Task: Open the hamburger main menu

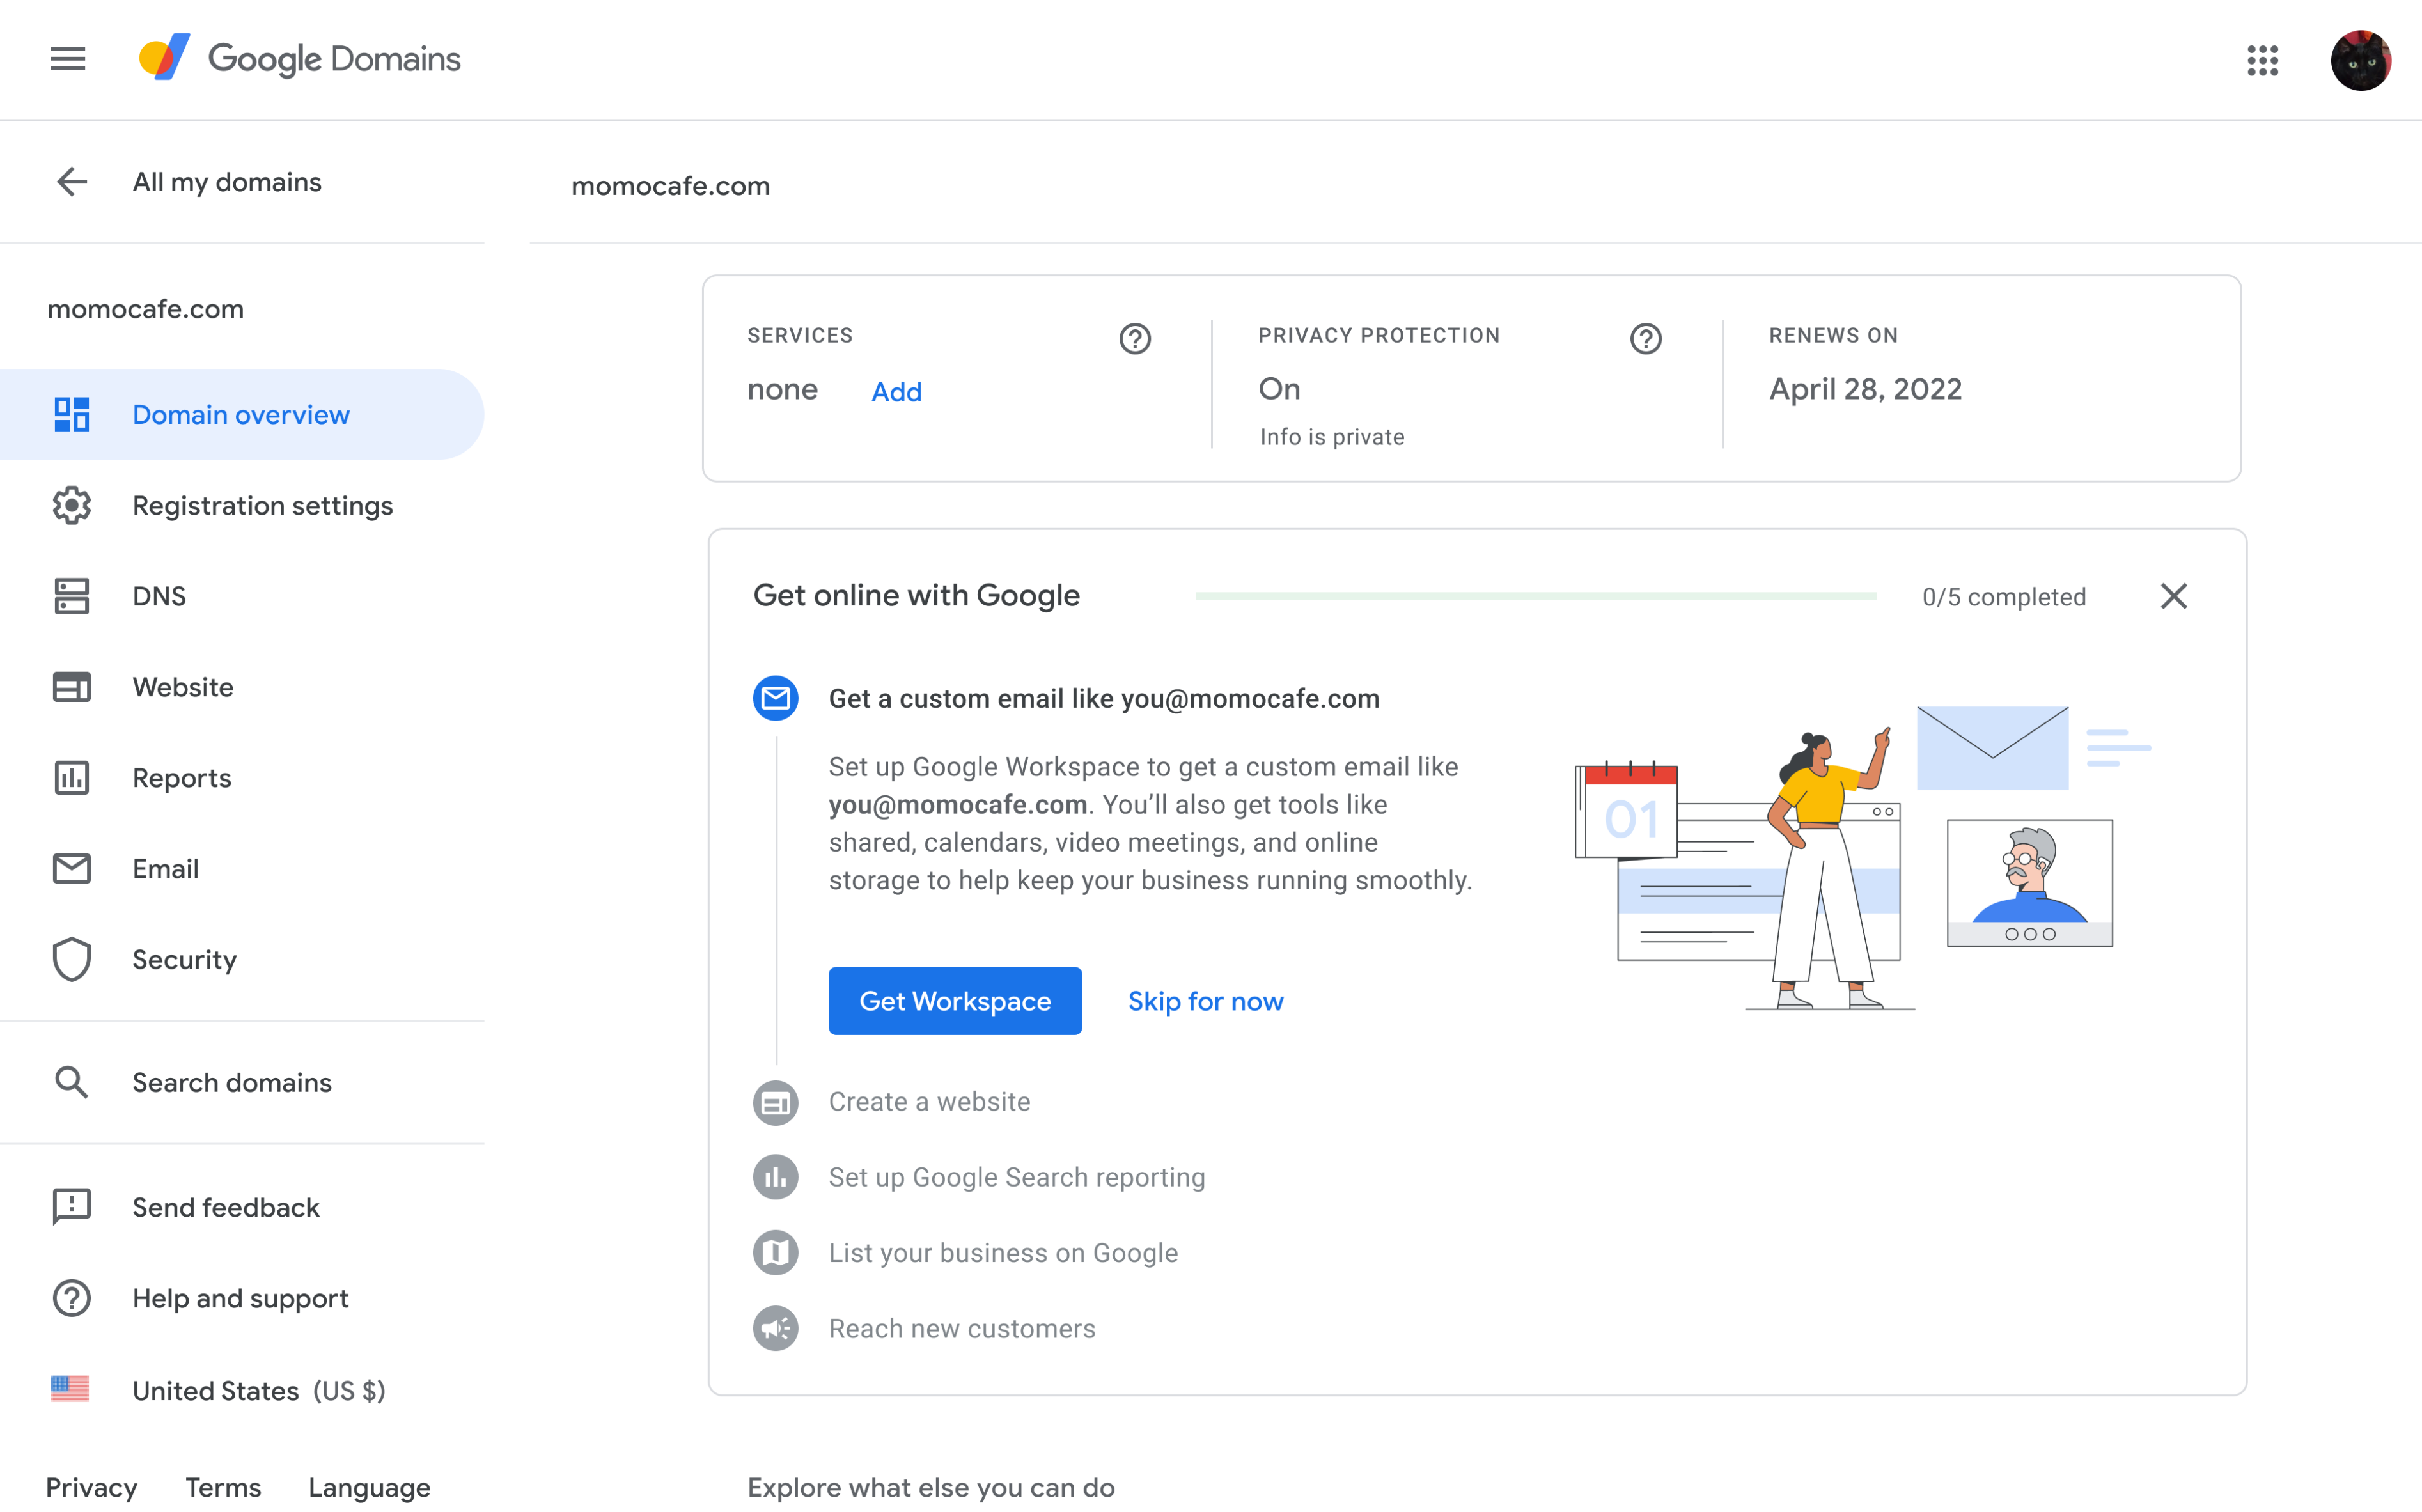Action: [68, 59]
